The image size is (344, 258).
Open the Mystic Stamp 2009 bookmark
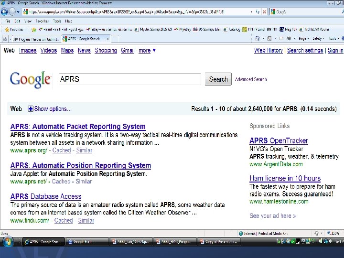click(153, 29)
